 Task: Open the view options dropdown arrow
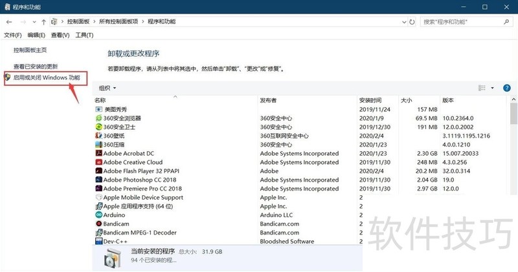pyautogui.click(x=492, y=88)
